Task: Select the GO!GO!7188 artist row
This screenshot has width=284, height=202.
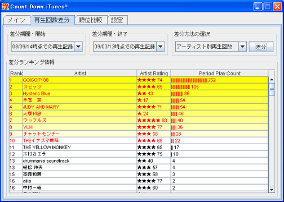Action: pyautogui.click(x=139, y=80)
